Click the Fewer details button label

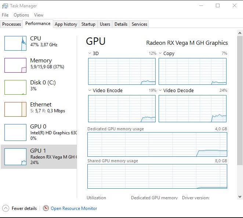(x=24, y=208)
